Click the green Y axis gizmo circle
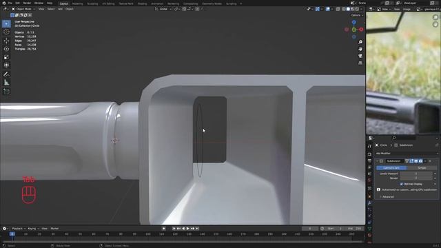Screen dimensions: 441x248 tap(354, 30)
